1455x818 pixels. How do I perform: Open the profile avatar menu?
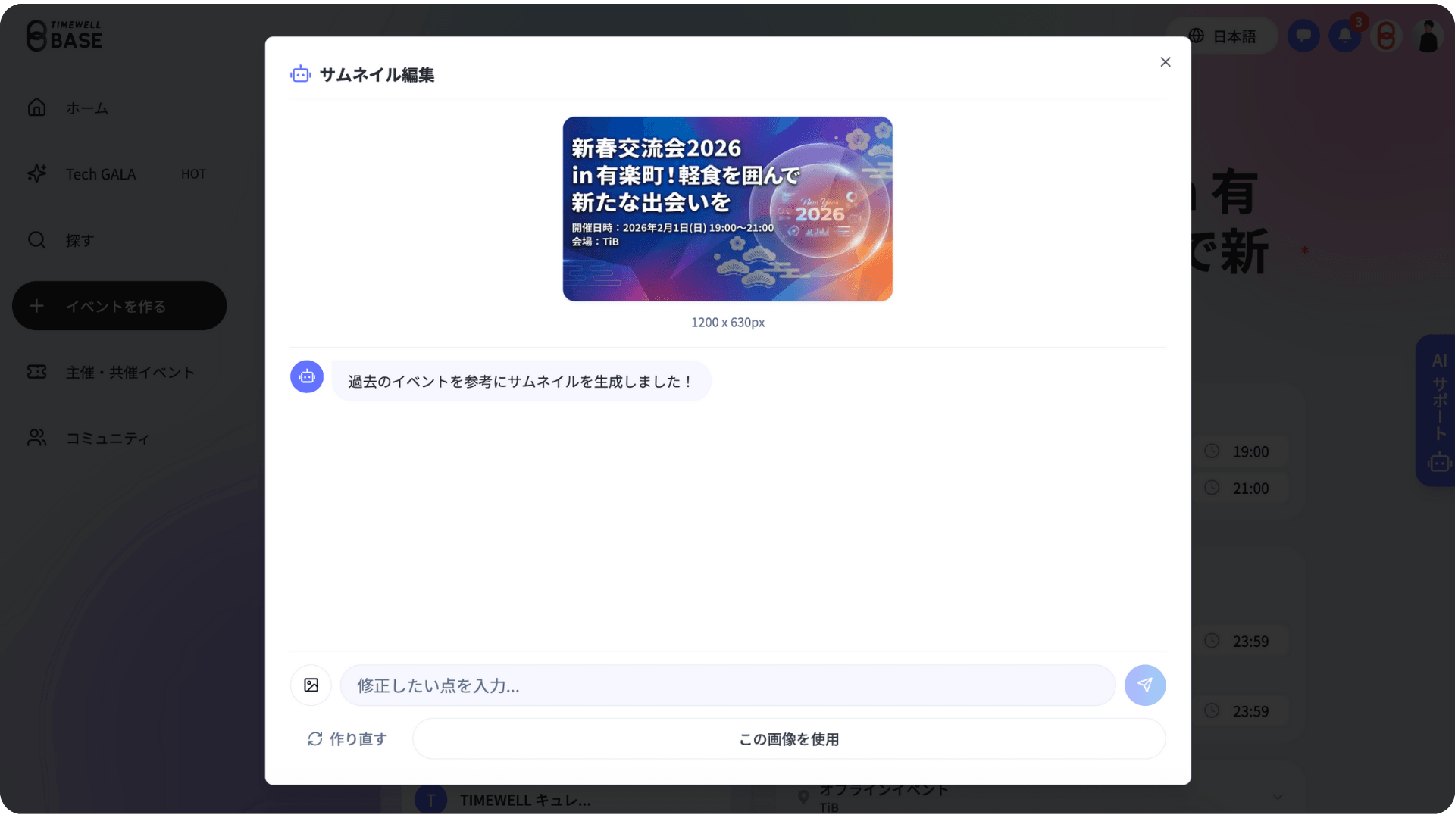(x=1428, y=35)
